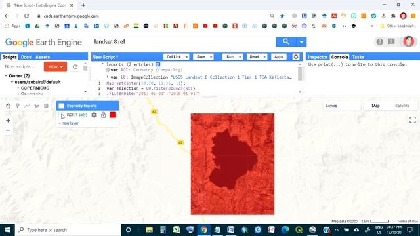Click the browser back arrow
The image size is (420, 236).
pyautogui.click(x=7, y=16)
